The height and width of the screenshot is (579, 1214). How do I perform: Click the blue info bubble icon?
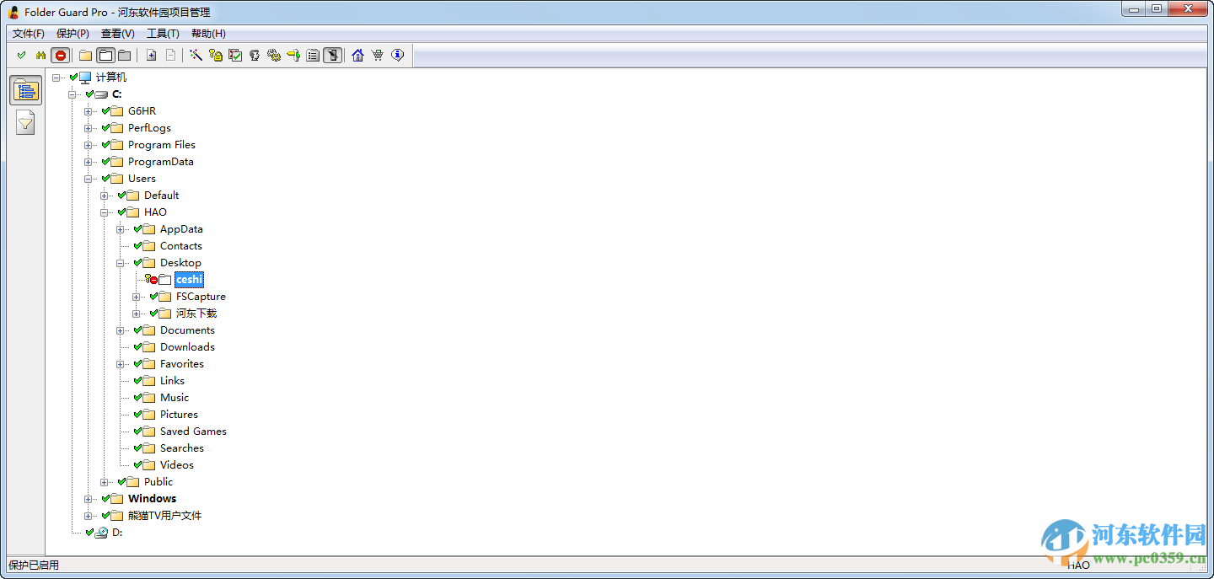point(397,56)
